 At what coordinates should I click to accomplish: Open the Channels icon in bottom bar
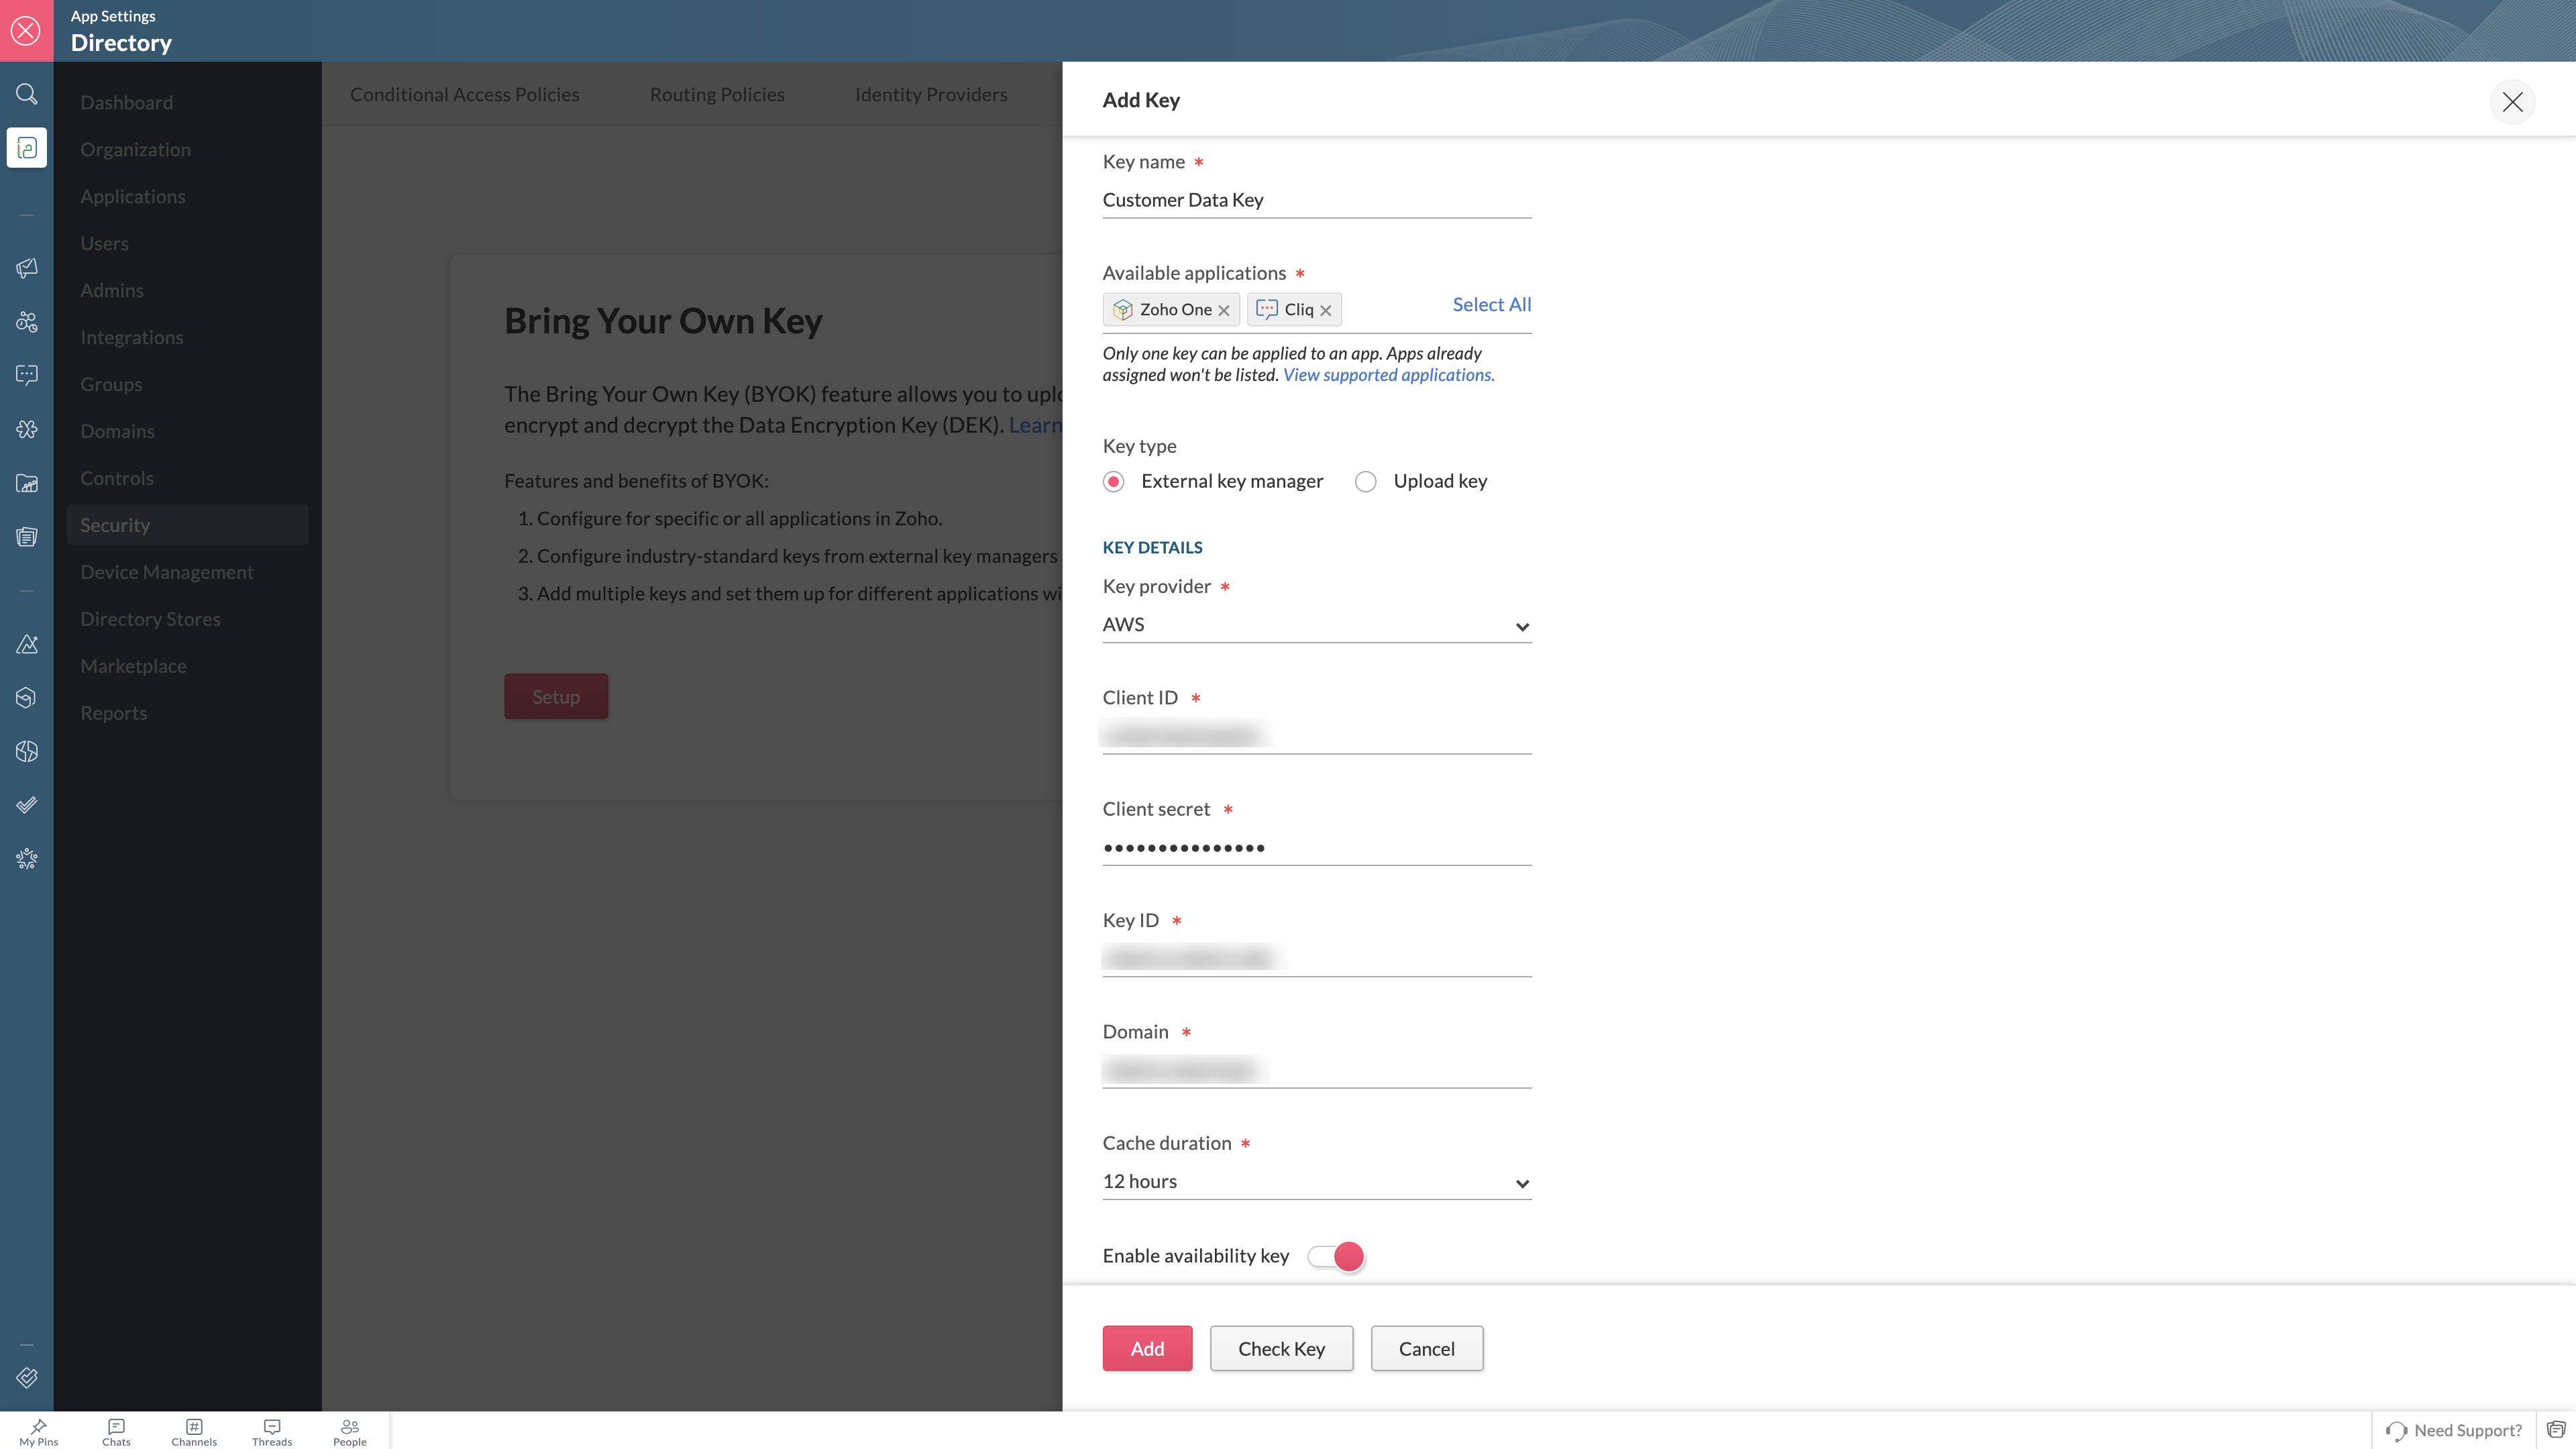[x=193, y=1432]
